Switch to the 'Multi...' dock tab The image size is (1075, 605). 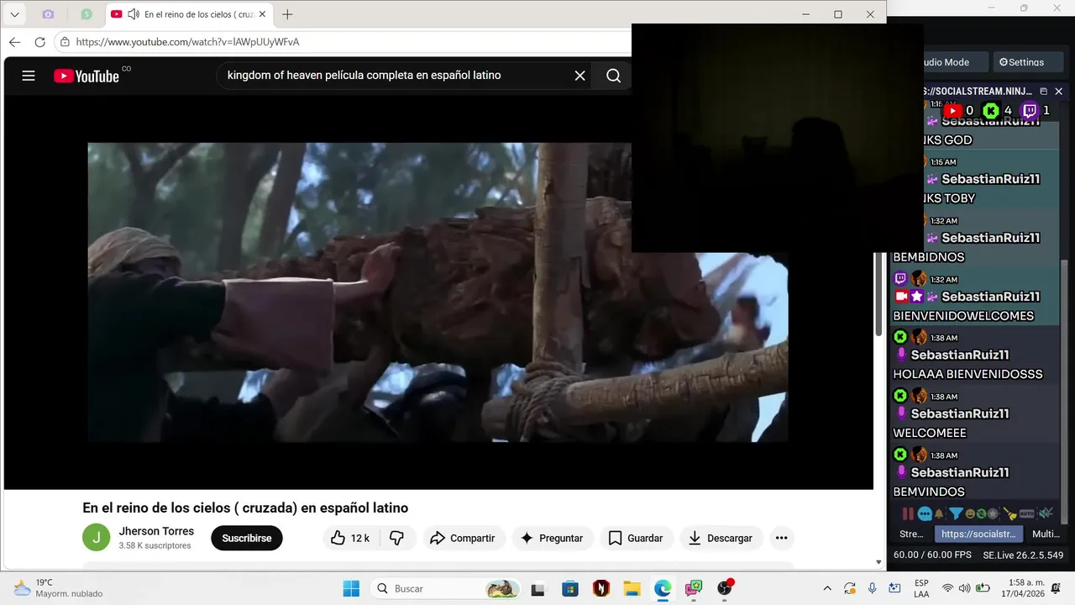[1046, 534]
